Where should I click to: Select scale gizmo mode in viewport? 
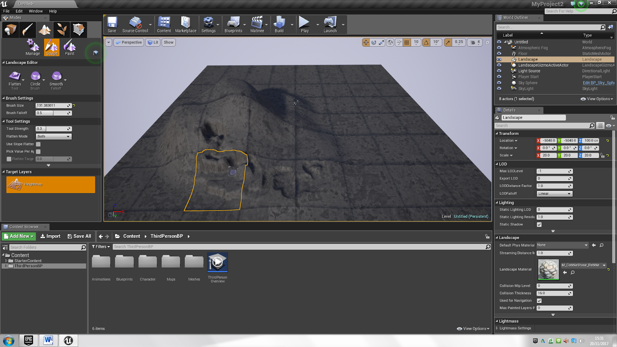[x=381, y=42]
